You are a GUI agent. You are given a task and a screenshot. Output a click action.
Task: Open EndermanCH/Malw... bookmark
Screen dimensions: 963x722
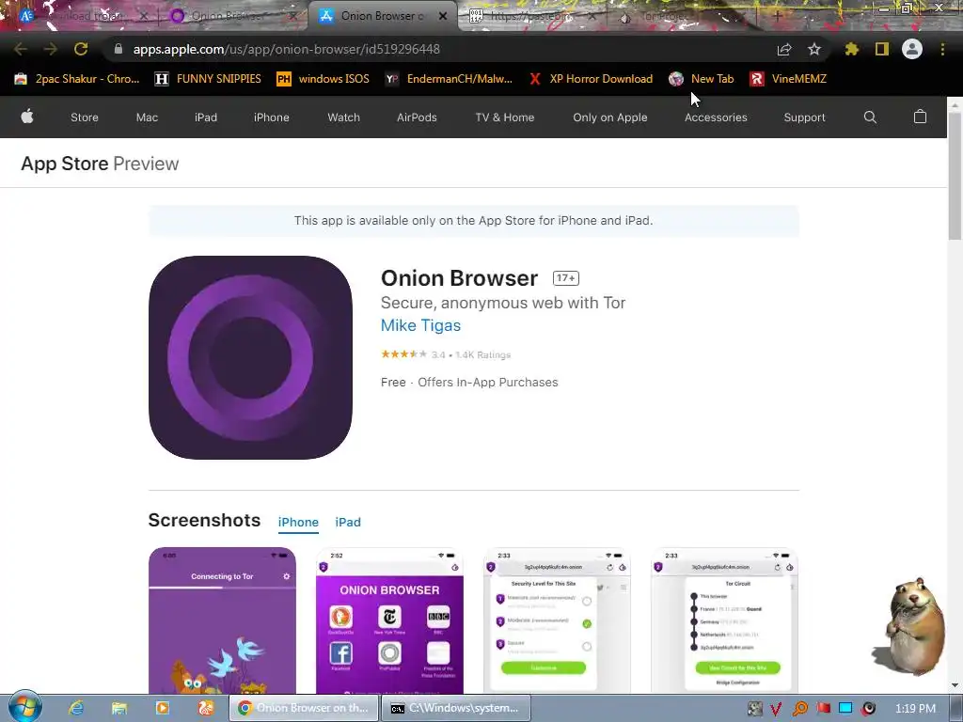tap(449, 79)
